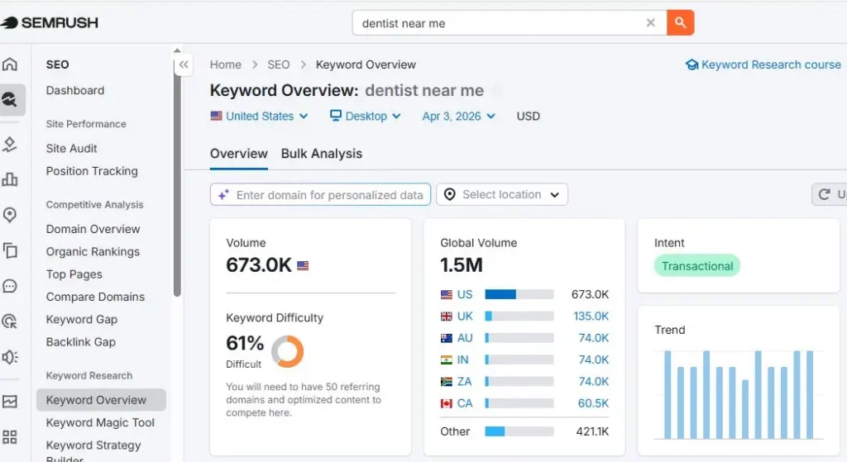Open the apps grid icon in left rail
Viewport: 847px width, 462px height.
[10, 436]
